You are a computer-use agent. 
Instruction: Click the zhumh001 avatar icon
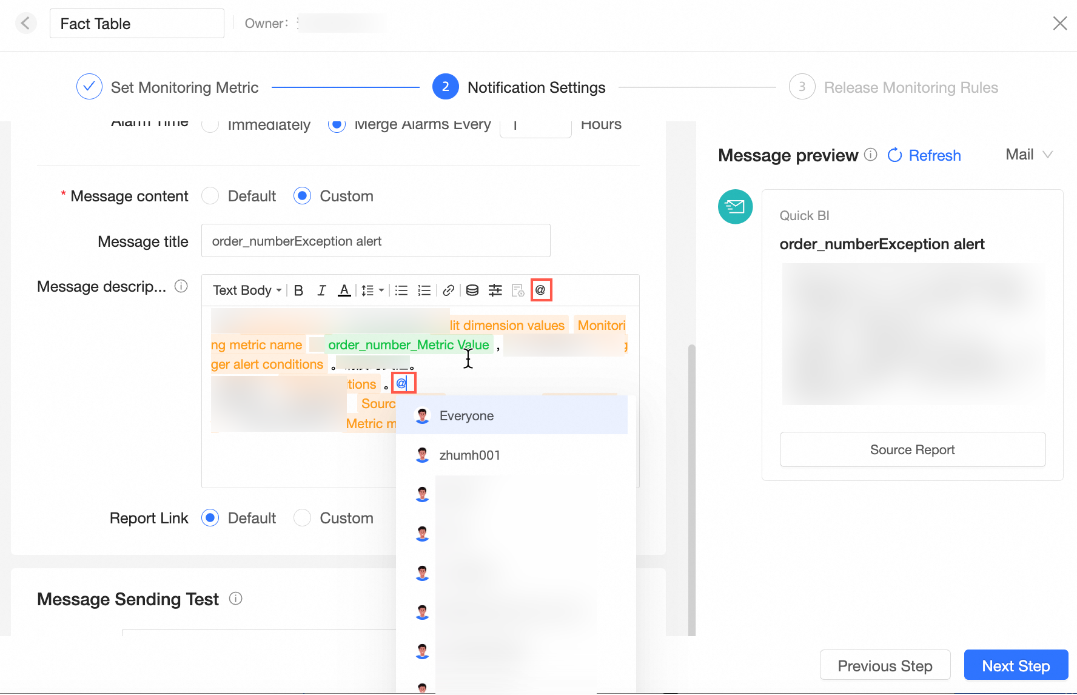coord(423,455)
